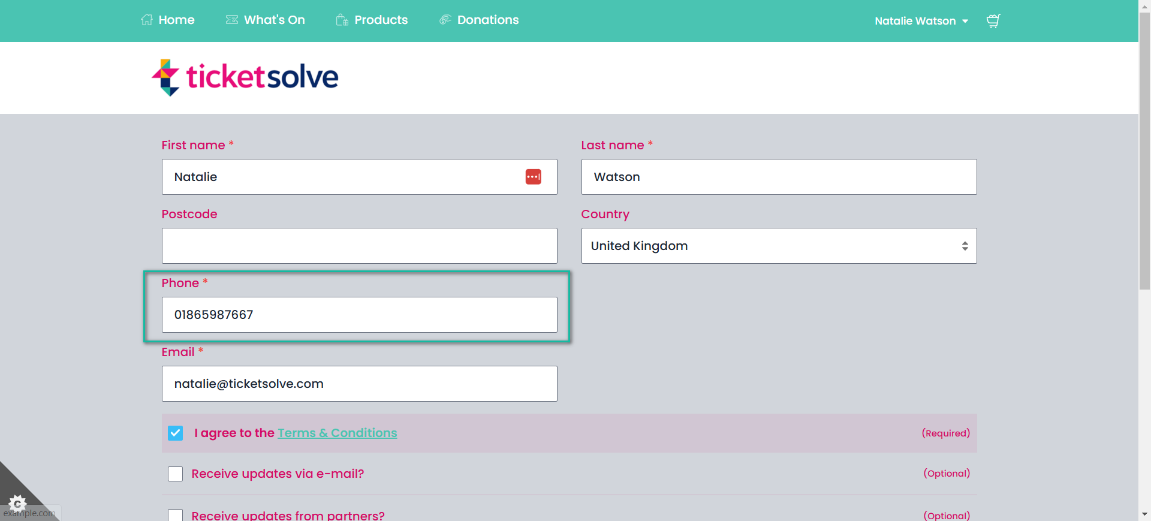Open the Products menu item
Image resolution: width=1151 pixels, height=521 pixels.
point(372,20)
